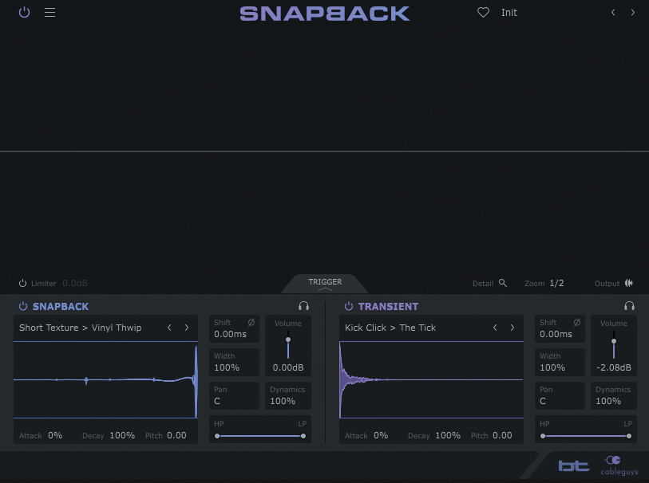Click the Transient waveform display
649x483 pixels.
pos(431,379)
